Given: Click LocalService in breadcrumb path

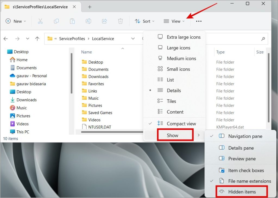Looking at the screenshot, I should (103, 39).
